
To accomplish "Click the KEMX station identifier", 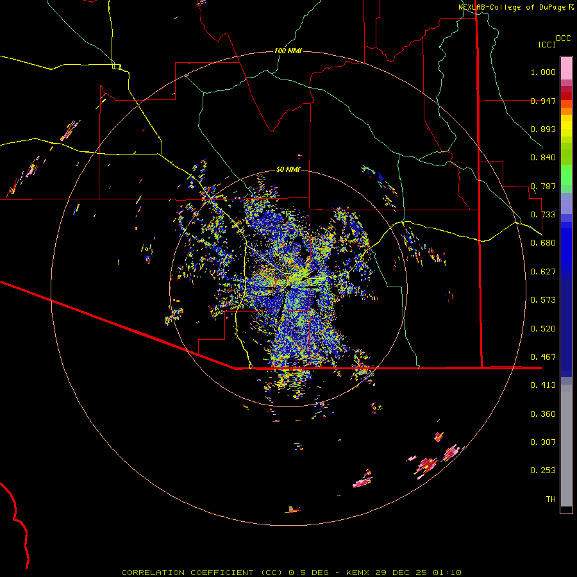I will 358,573.
